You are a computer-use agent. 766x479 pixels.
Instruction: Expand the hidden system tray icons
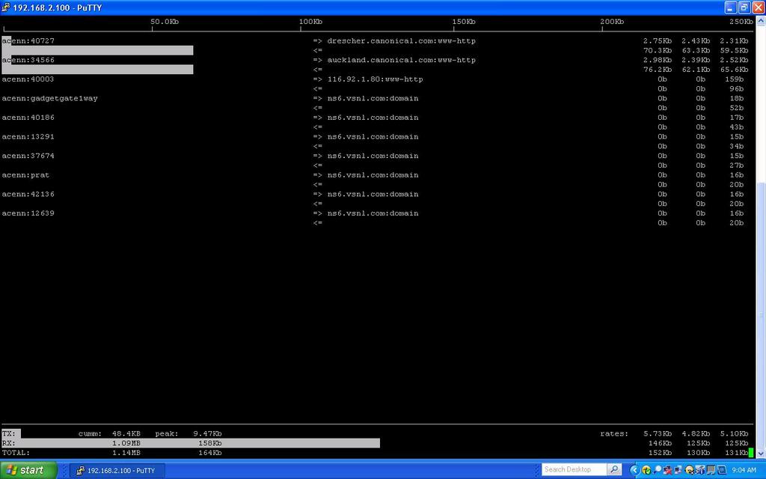[634, 470]
